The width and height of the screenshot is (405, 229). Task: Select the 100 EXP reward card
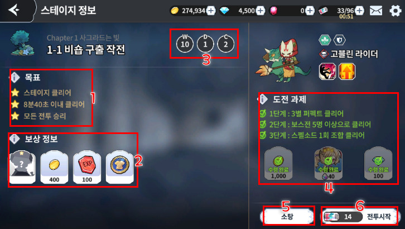pos(87,167)
